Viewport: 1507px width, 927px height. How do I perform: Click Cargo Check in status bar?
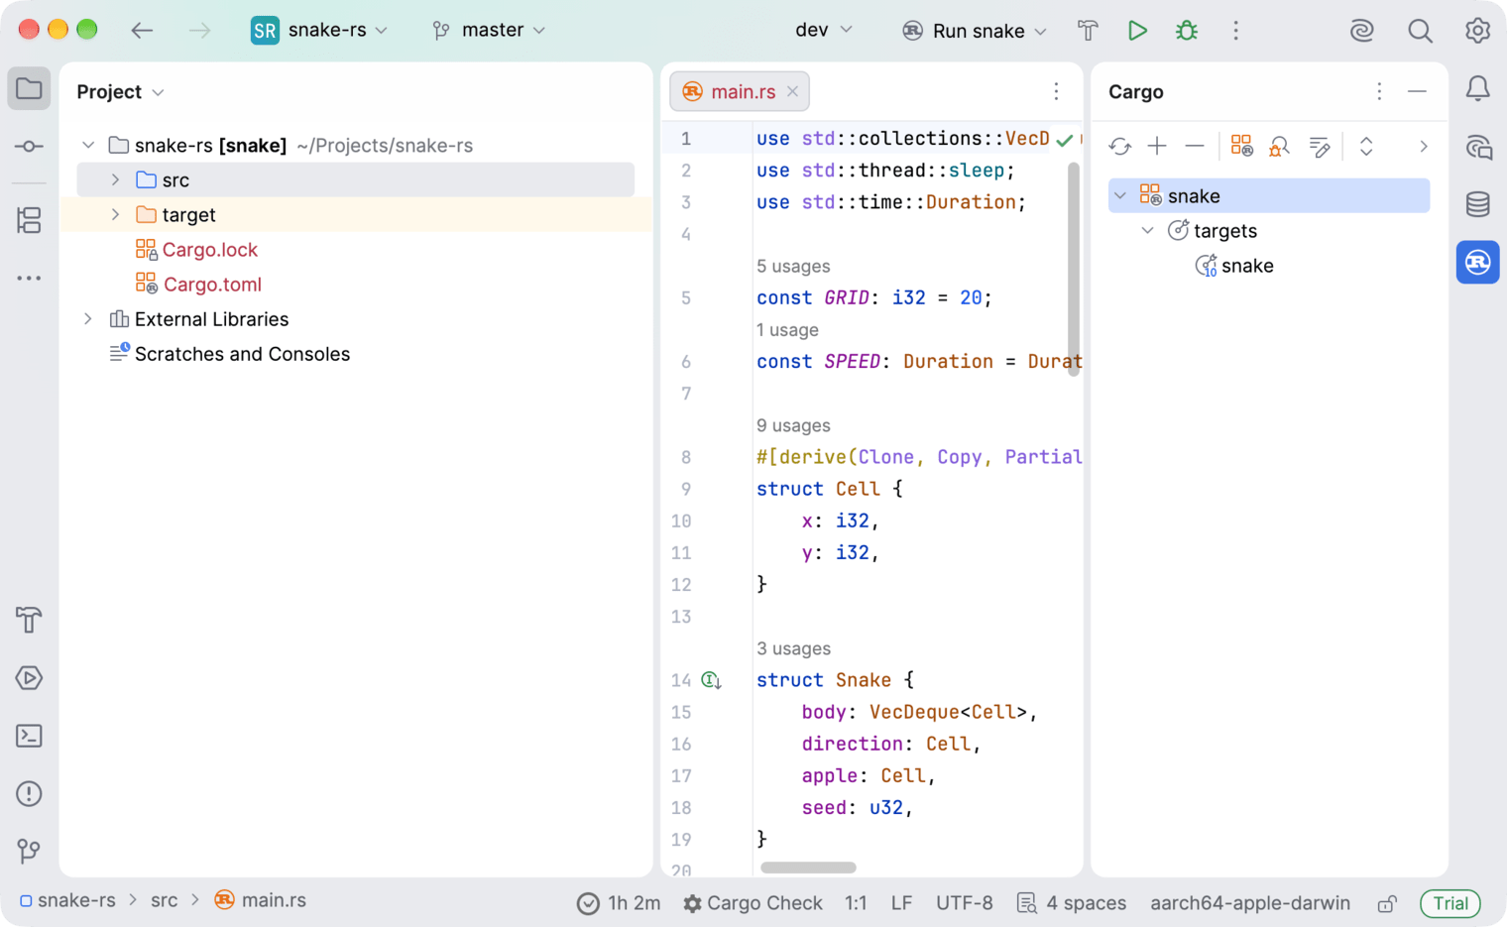753,903
